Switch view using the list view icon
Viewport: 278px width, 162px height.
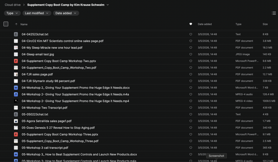274,13
